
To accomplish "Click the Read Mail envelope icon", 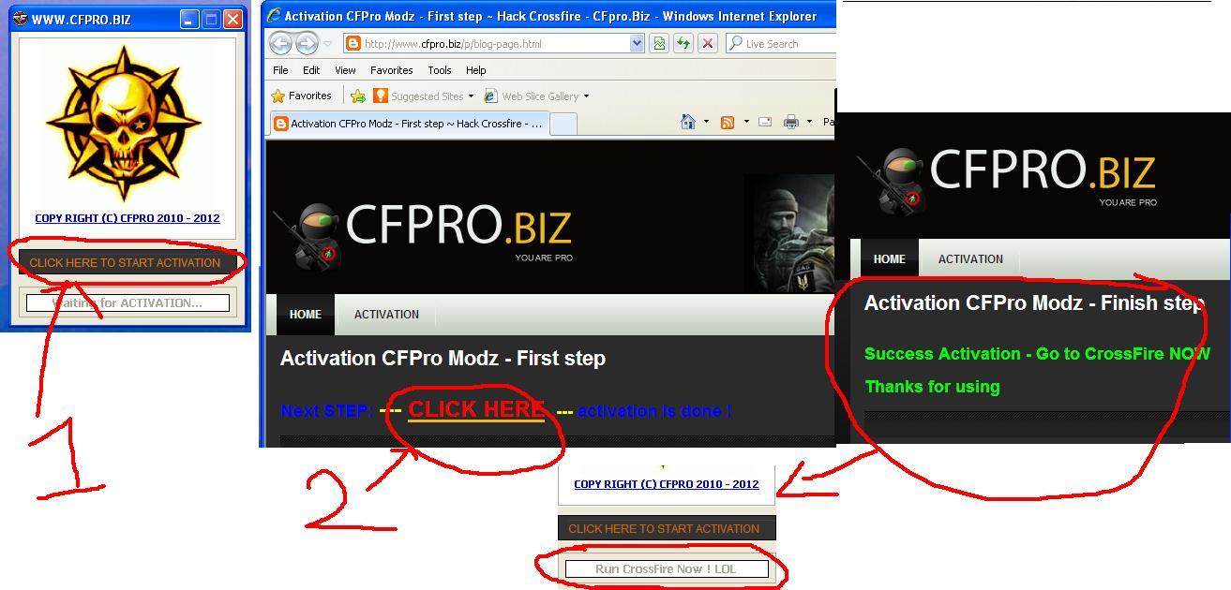I will click(x=765, y=122).
